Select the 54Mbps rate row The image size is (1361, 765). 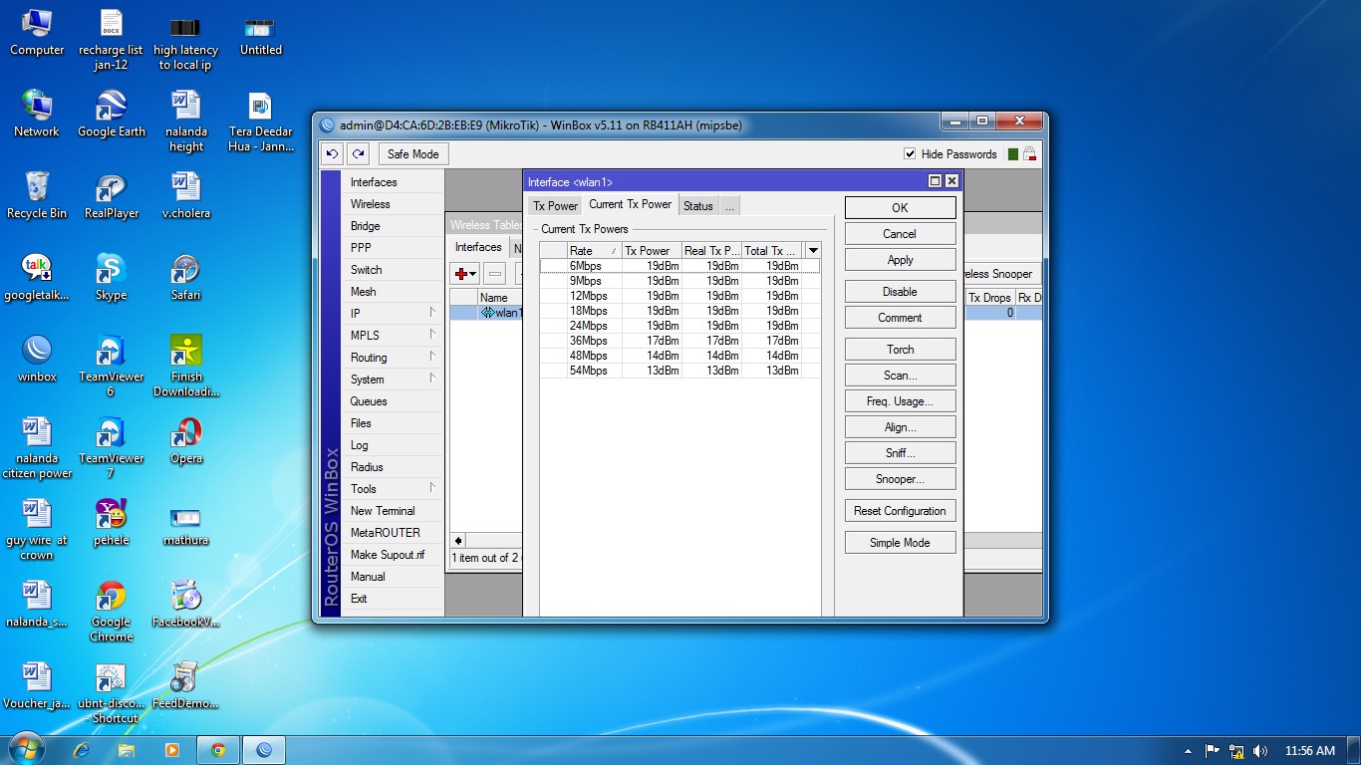(x=680, y=371)
